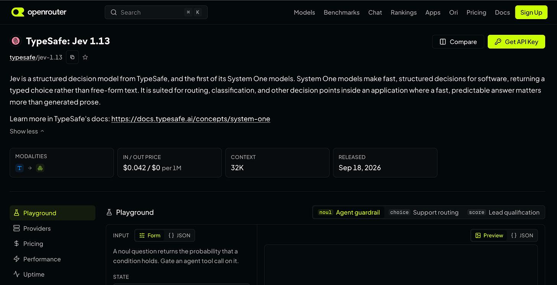Select the Form input mode
Screen dimensions: 557x285
click(x=150, y=236)
